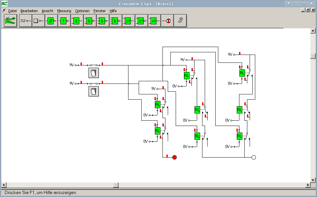
Task: Click the crocodile parts library icon
Action: [x=10, y=21]
